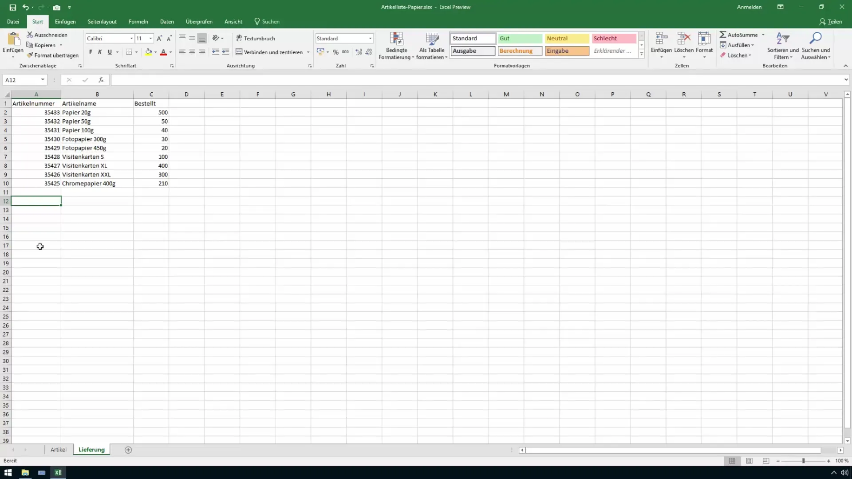Viewport: 852px width, 479px height.
Task: Click the insert function fx icon
Action: (101, 80)
